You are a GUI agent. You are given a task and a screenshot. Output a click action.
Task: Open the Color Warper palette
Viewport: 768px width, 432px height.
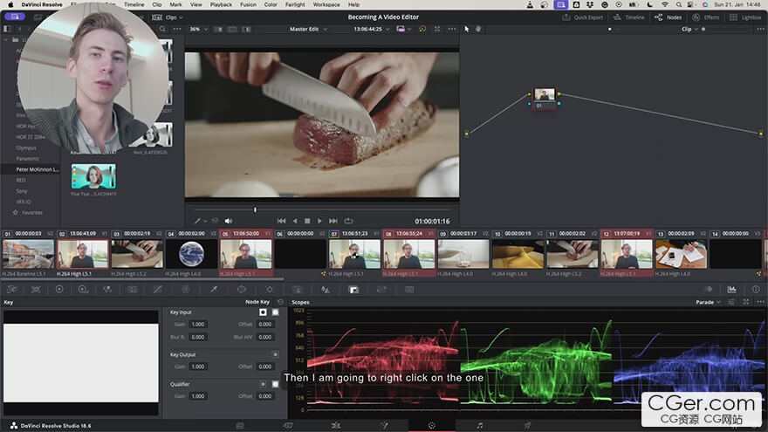[x=186, y=290]
